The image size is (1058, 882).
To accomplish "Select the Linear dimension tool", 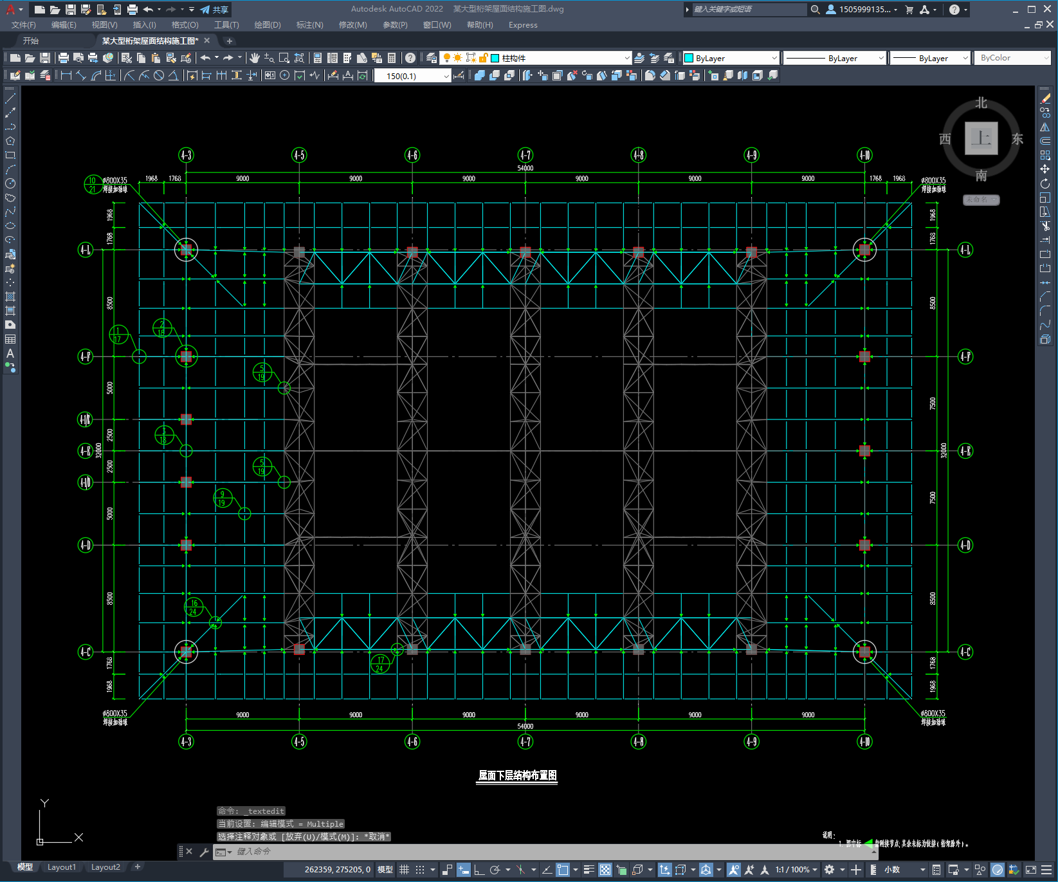I will [x=66, y=75].
